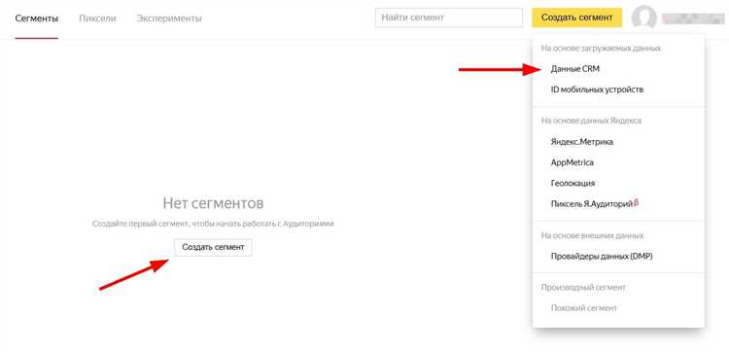
Task: Focus the Найти сегмент search field
Action: tap(449, 18)
